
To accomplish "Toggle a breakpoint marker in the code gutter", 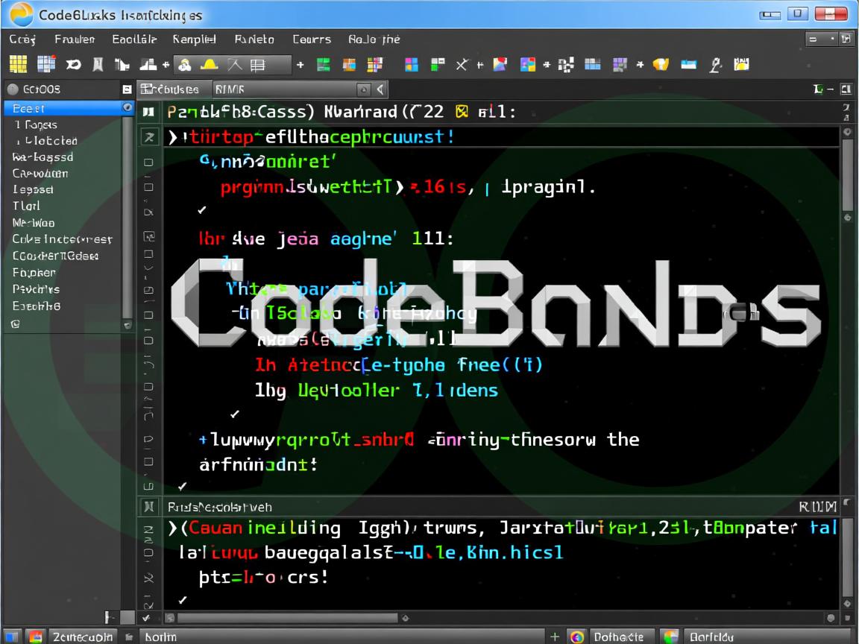I will pos(149,162).
